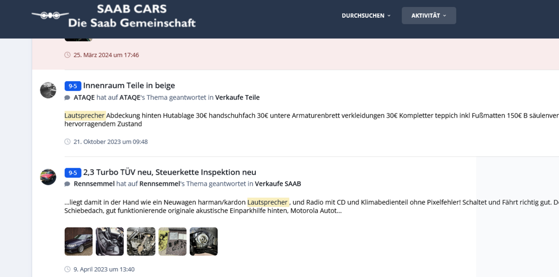Open 2,3 Turbo TÜV neu topic
559x277 pixels.
pos(170,172)
